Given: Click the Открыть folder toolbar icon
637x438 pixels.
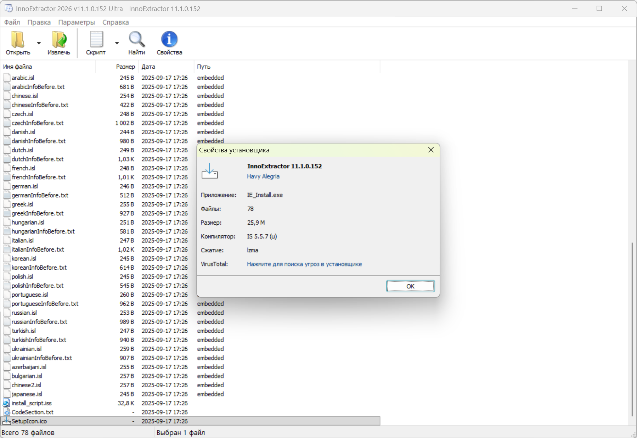Looking at the screenshot, I should tap(18, 39).
